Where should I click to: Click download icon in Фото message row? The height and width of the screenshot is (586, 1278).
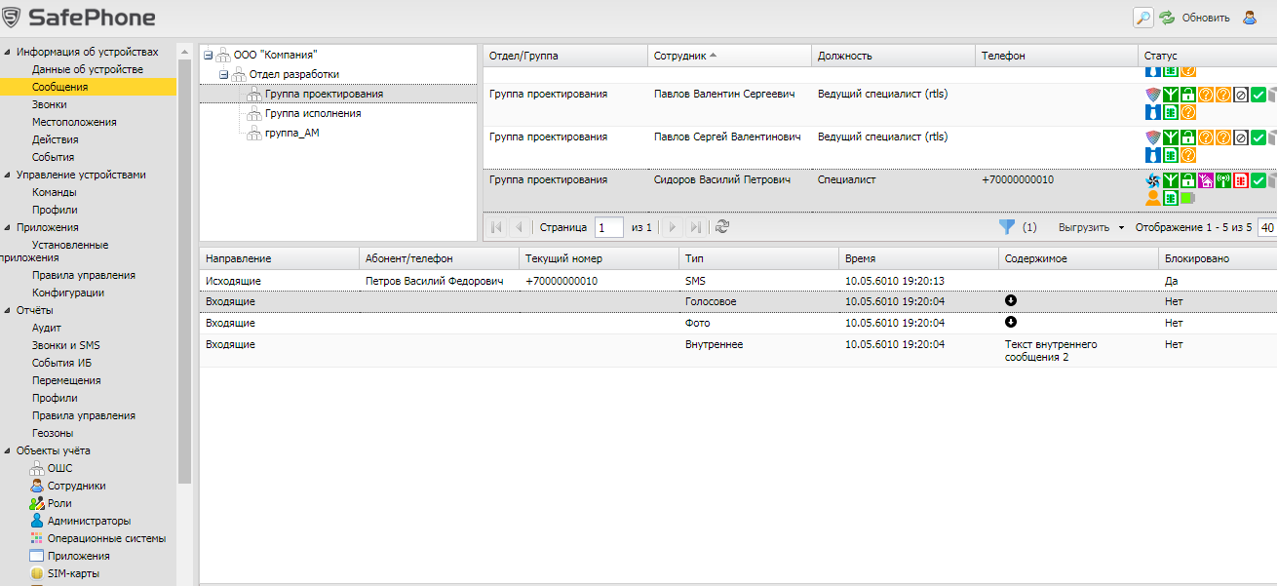(1011, 321)
